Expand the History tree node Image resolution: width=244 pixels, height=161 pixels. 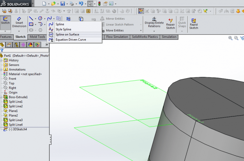coord(1,60)
